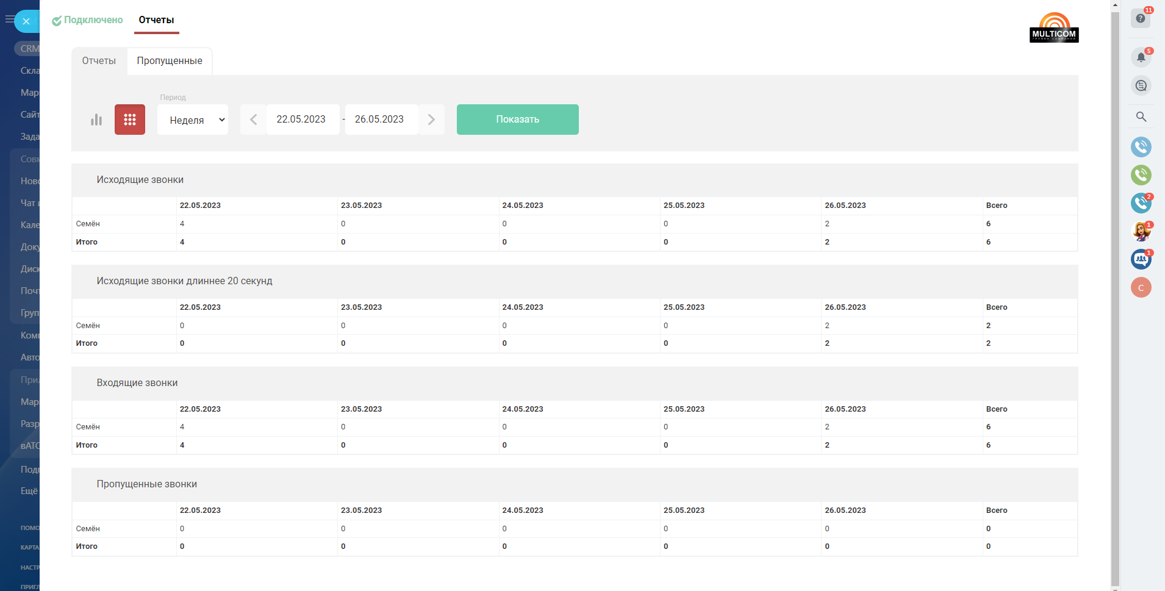Viewport: 1165px width, 591px height.
Task: Click the Период label
Action: tap(173, 98)
